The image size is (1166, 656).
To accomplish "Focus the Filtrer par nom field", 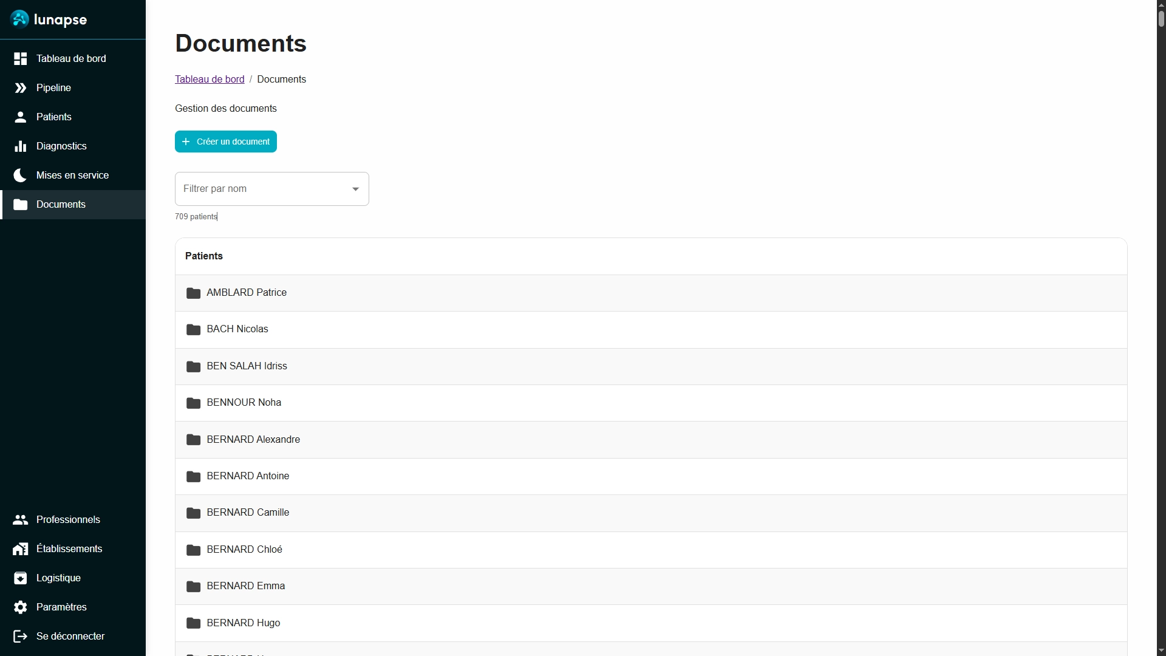I will pyautogui.click(x=261, y=189).
